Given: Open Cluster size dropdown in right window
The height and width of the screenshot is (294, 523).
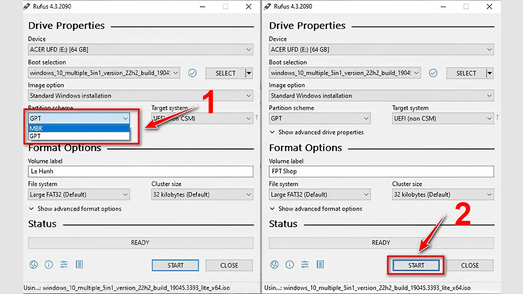Looking at the screenshot, I should pyautogui.click(x=443, y=195).
